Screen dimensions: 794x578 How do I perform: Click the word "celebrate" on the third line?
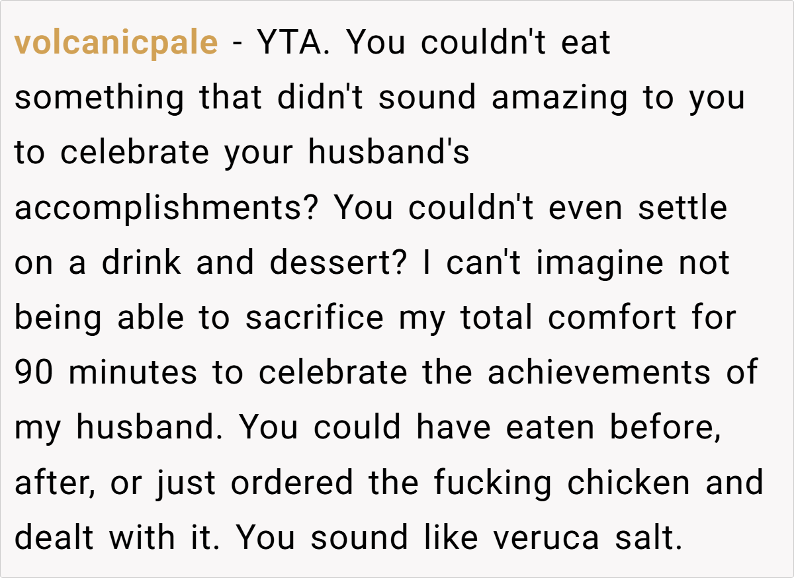pos(134,153)
